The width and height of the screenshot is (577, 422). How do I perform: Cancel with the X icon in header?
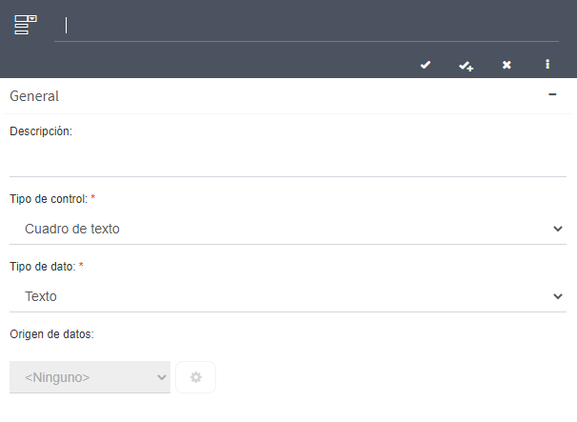coord(507,65)
